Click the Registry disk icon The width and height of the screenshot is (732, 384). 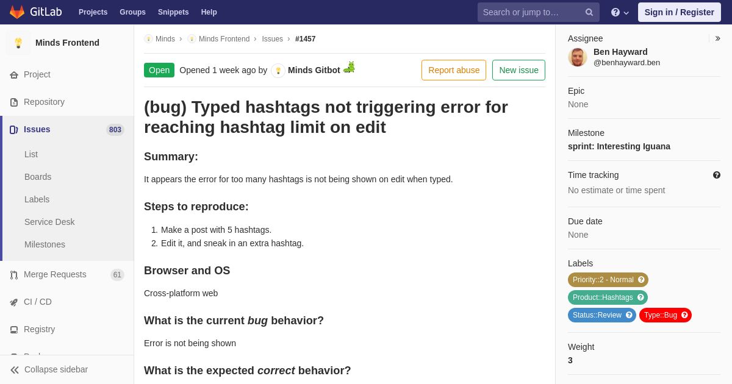pos(14,330)
